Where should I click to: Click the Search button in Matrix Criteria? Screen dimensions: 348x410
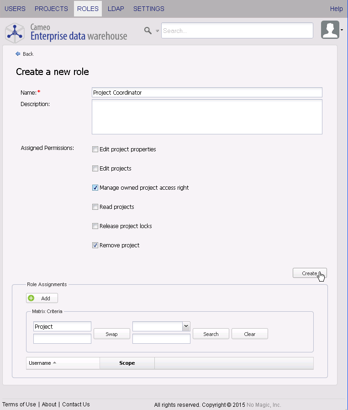pos(211,334)
